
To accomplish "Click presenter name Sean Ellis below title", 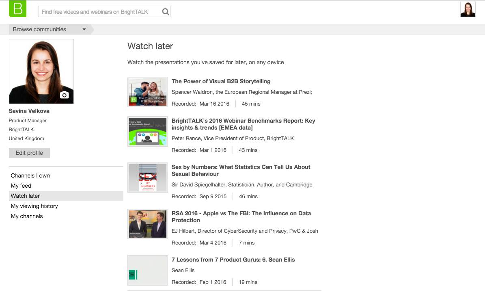I will [x=183, y=271].
